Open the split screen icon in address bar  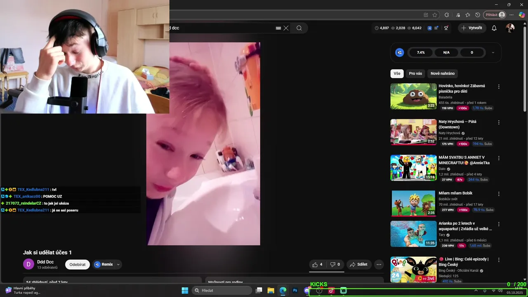[426, 15]
